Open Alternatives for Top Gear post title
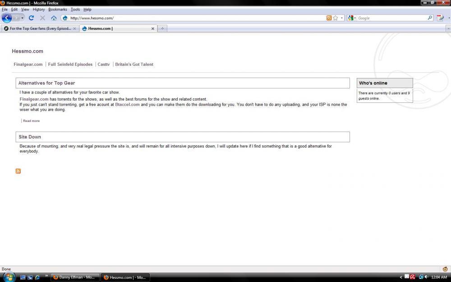Image resolution: width=451 pixels, height=282 pixels. [46, 83]
